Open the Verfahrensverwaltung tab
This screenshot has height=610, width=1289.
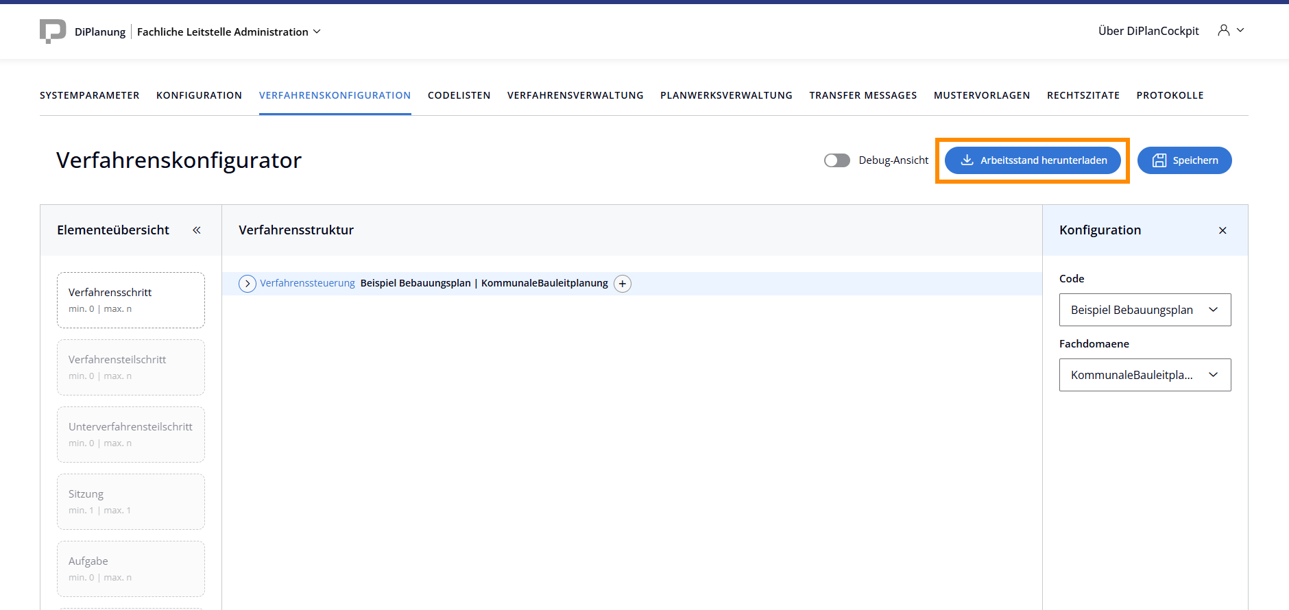[x=575, y=95]
